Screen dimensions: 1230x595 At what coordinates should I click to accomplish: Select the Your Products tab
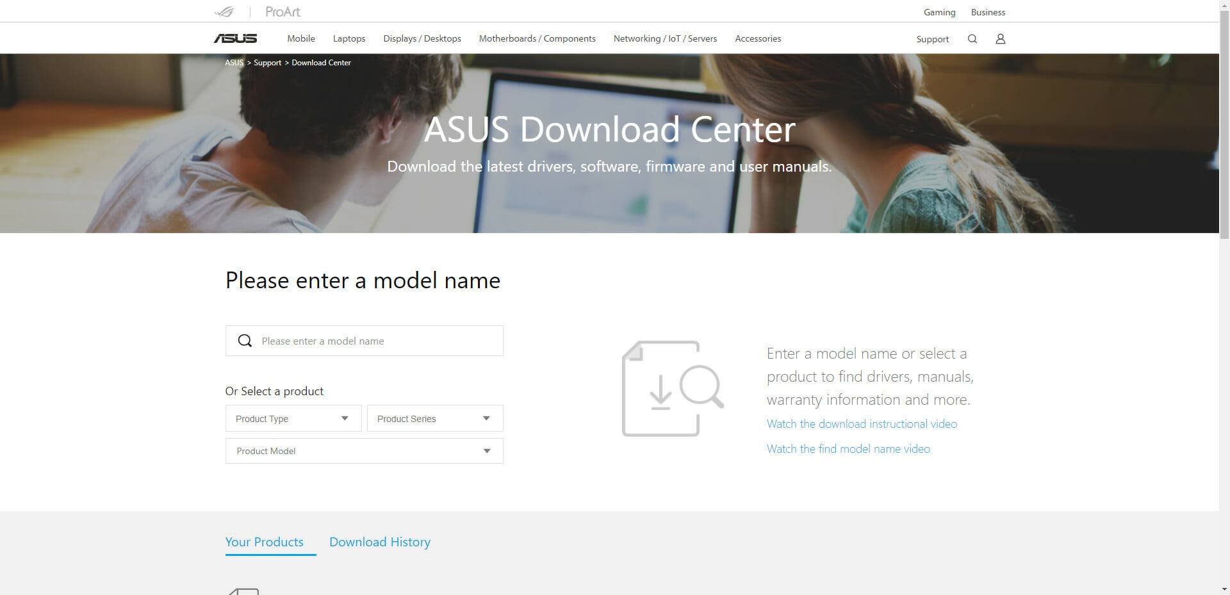pyautogui.click(x=264, y=542)
